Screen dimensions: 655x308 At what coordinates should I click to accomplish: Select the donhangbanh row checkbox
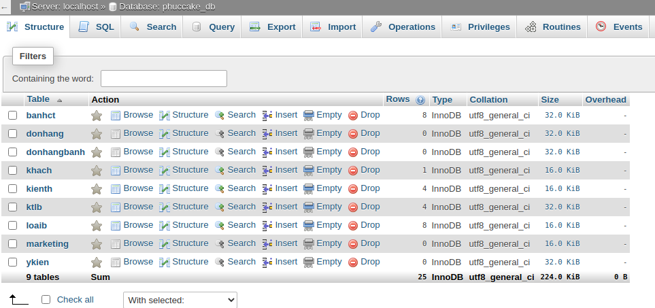pos(12,152)
